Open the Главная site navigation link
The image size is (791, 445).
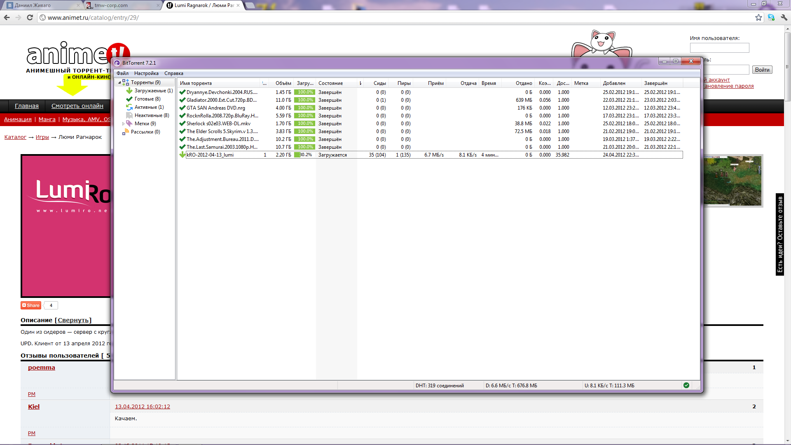27,106
